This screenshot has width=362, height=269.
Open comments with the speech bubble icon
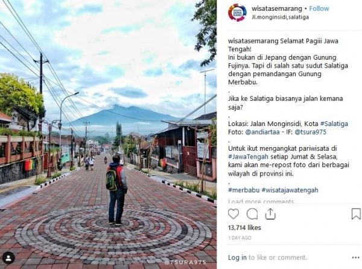point(252,214)
